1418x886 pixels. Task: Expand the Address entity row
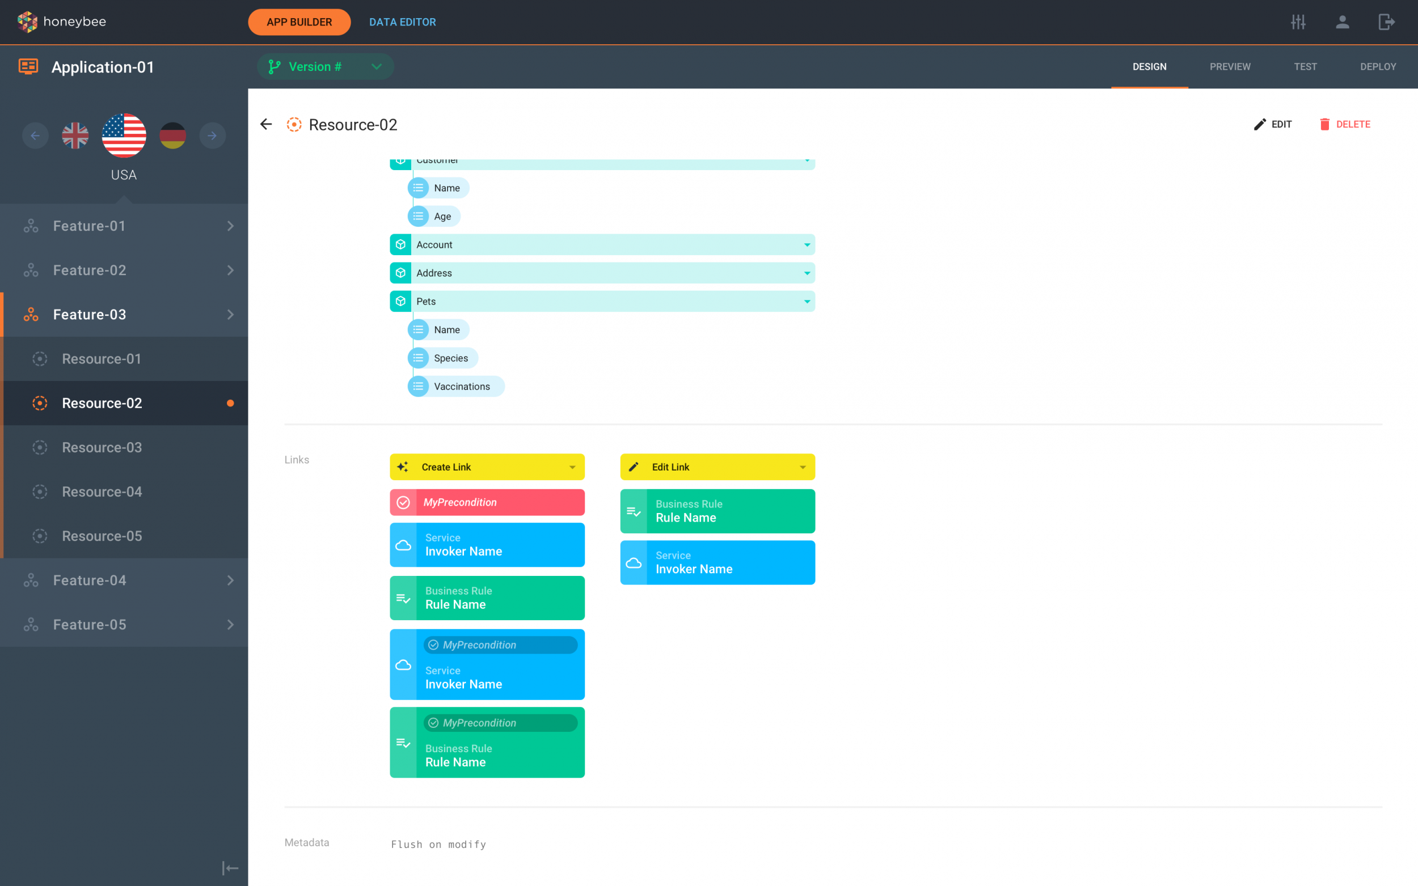click(807, 273)
